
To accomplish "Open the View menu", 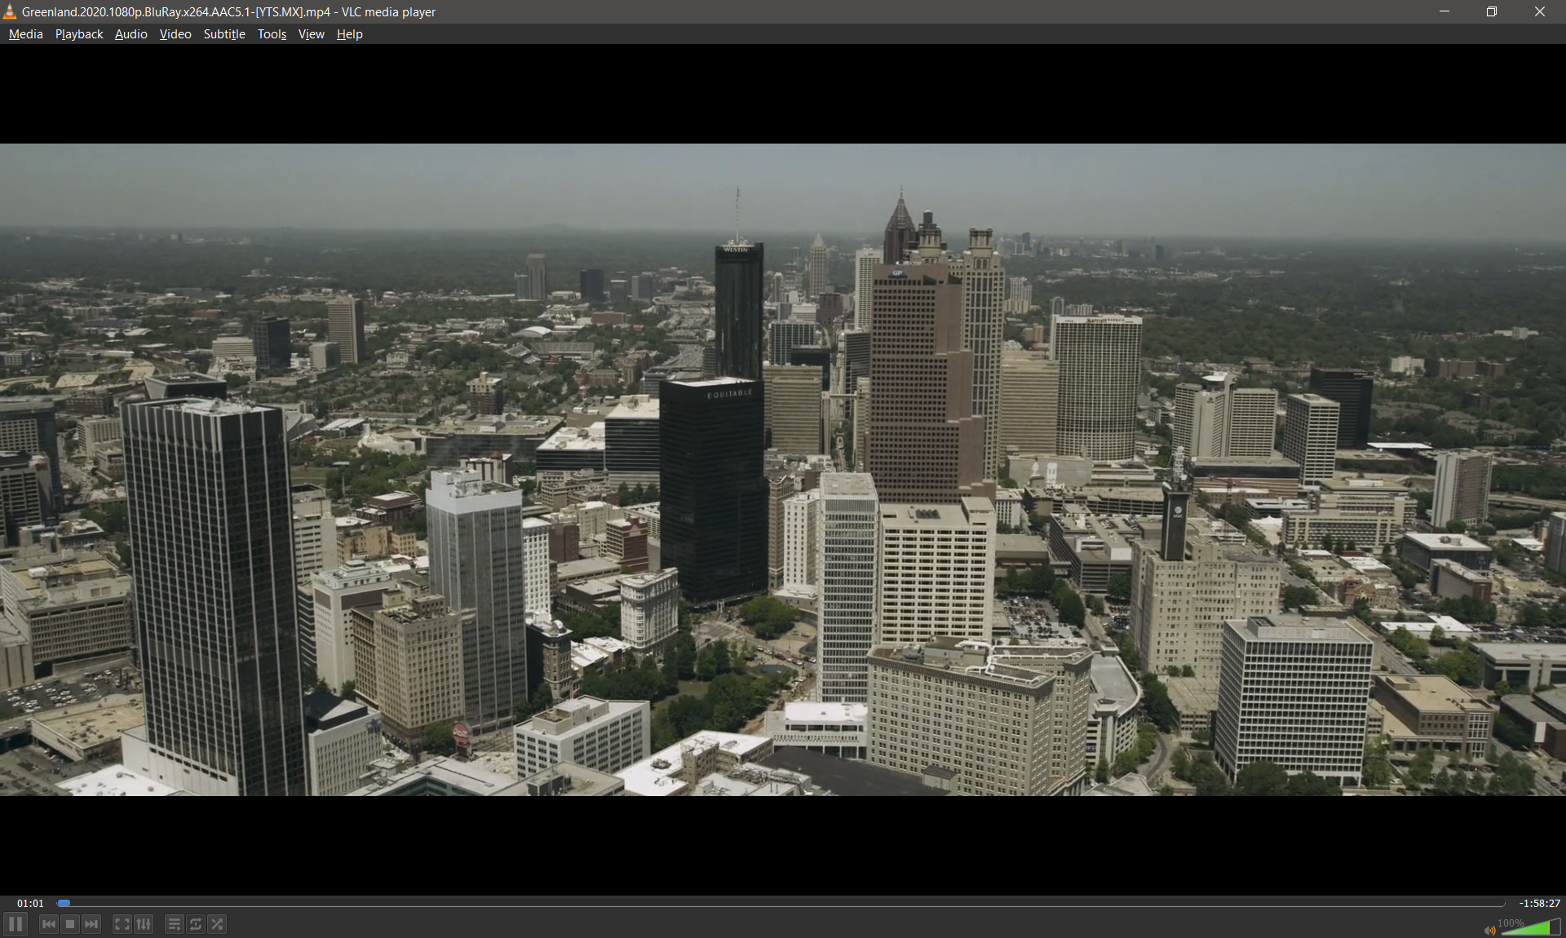I will (x=311, y=34).
